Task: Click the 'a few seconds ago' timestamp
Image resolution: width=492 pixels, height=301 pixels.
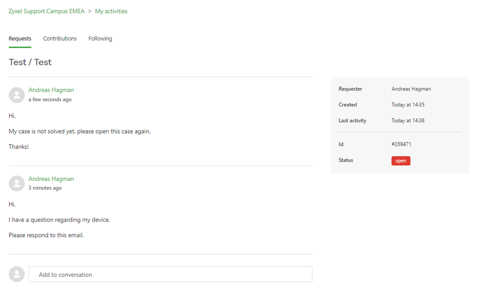Action: (x=50, y=100)
